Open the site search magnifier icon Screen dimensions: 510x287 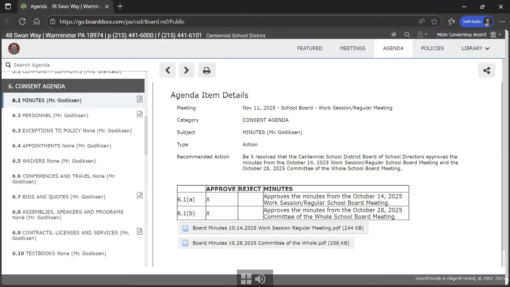[407, 35]
